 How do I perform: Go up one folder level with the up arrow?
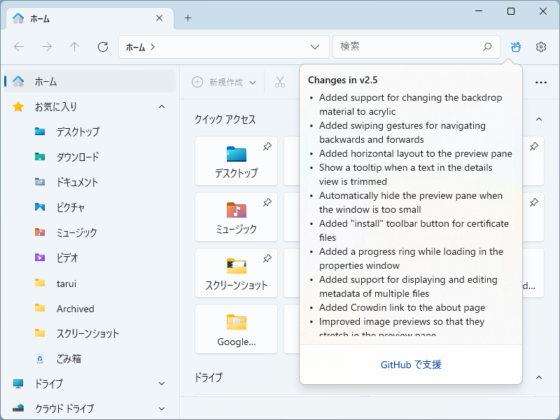tap(74, 46)
